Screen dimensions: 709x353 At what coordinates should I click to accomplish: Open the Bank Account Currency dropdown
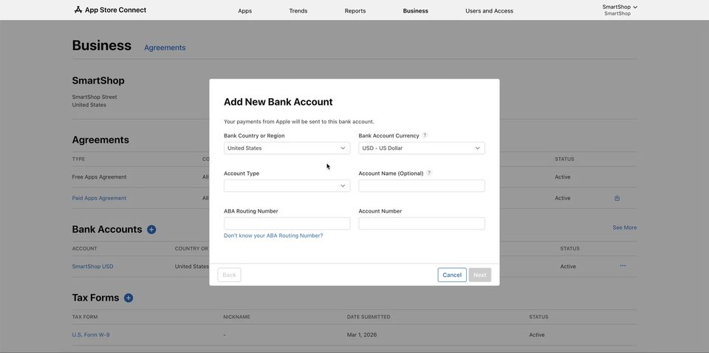[422, 148]
